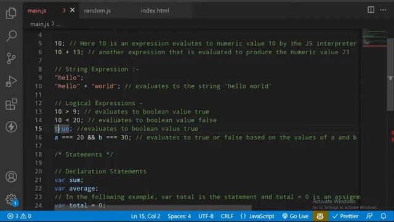The image size is (394, 222).
Task: Open the notifications bell
Action: click(383, 216)
